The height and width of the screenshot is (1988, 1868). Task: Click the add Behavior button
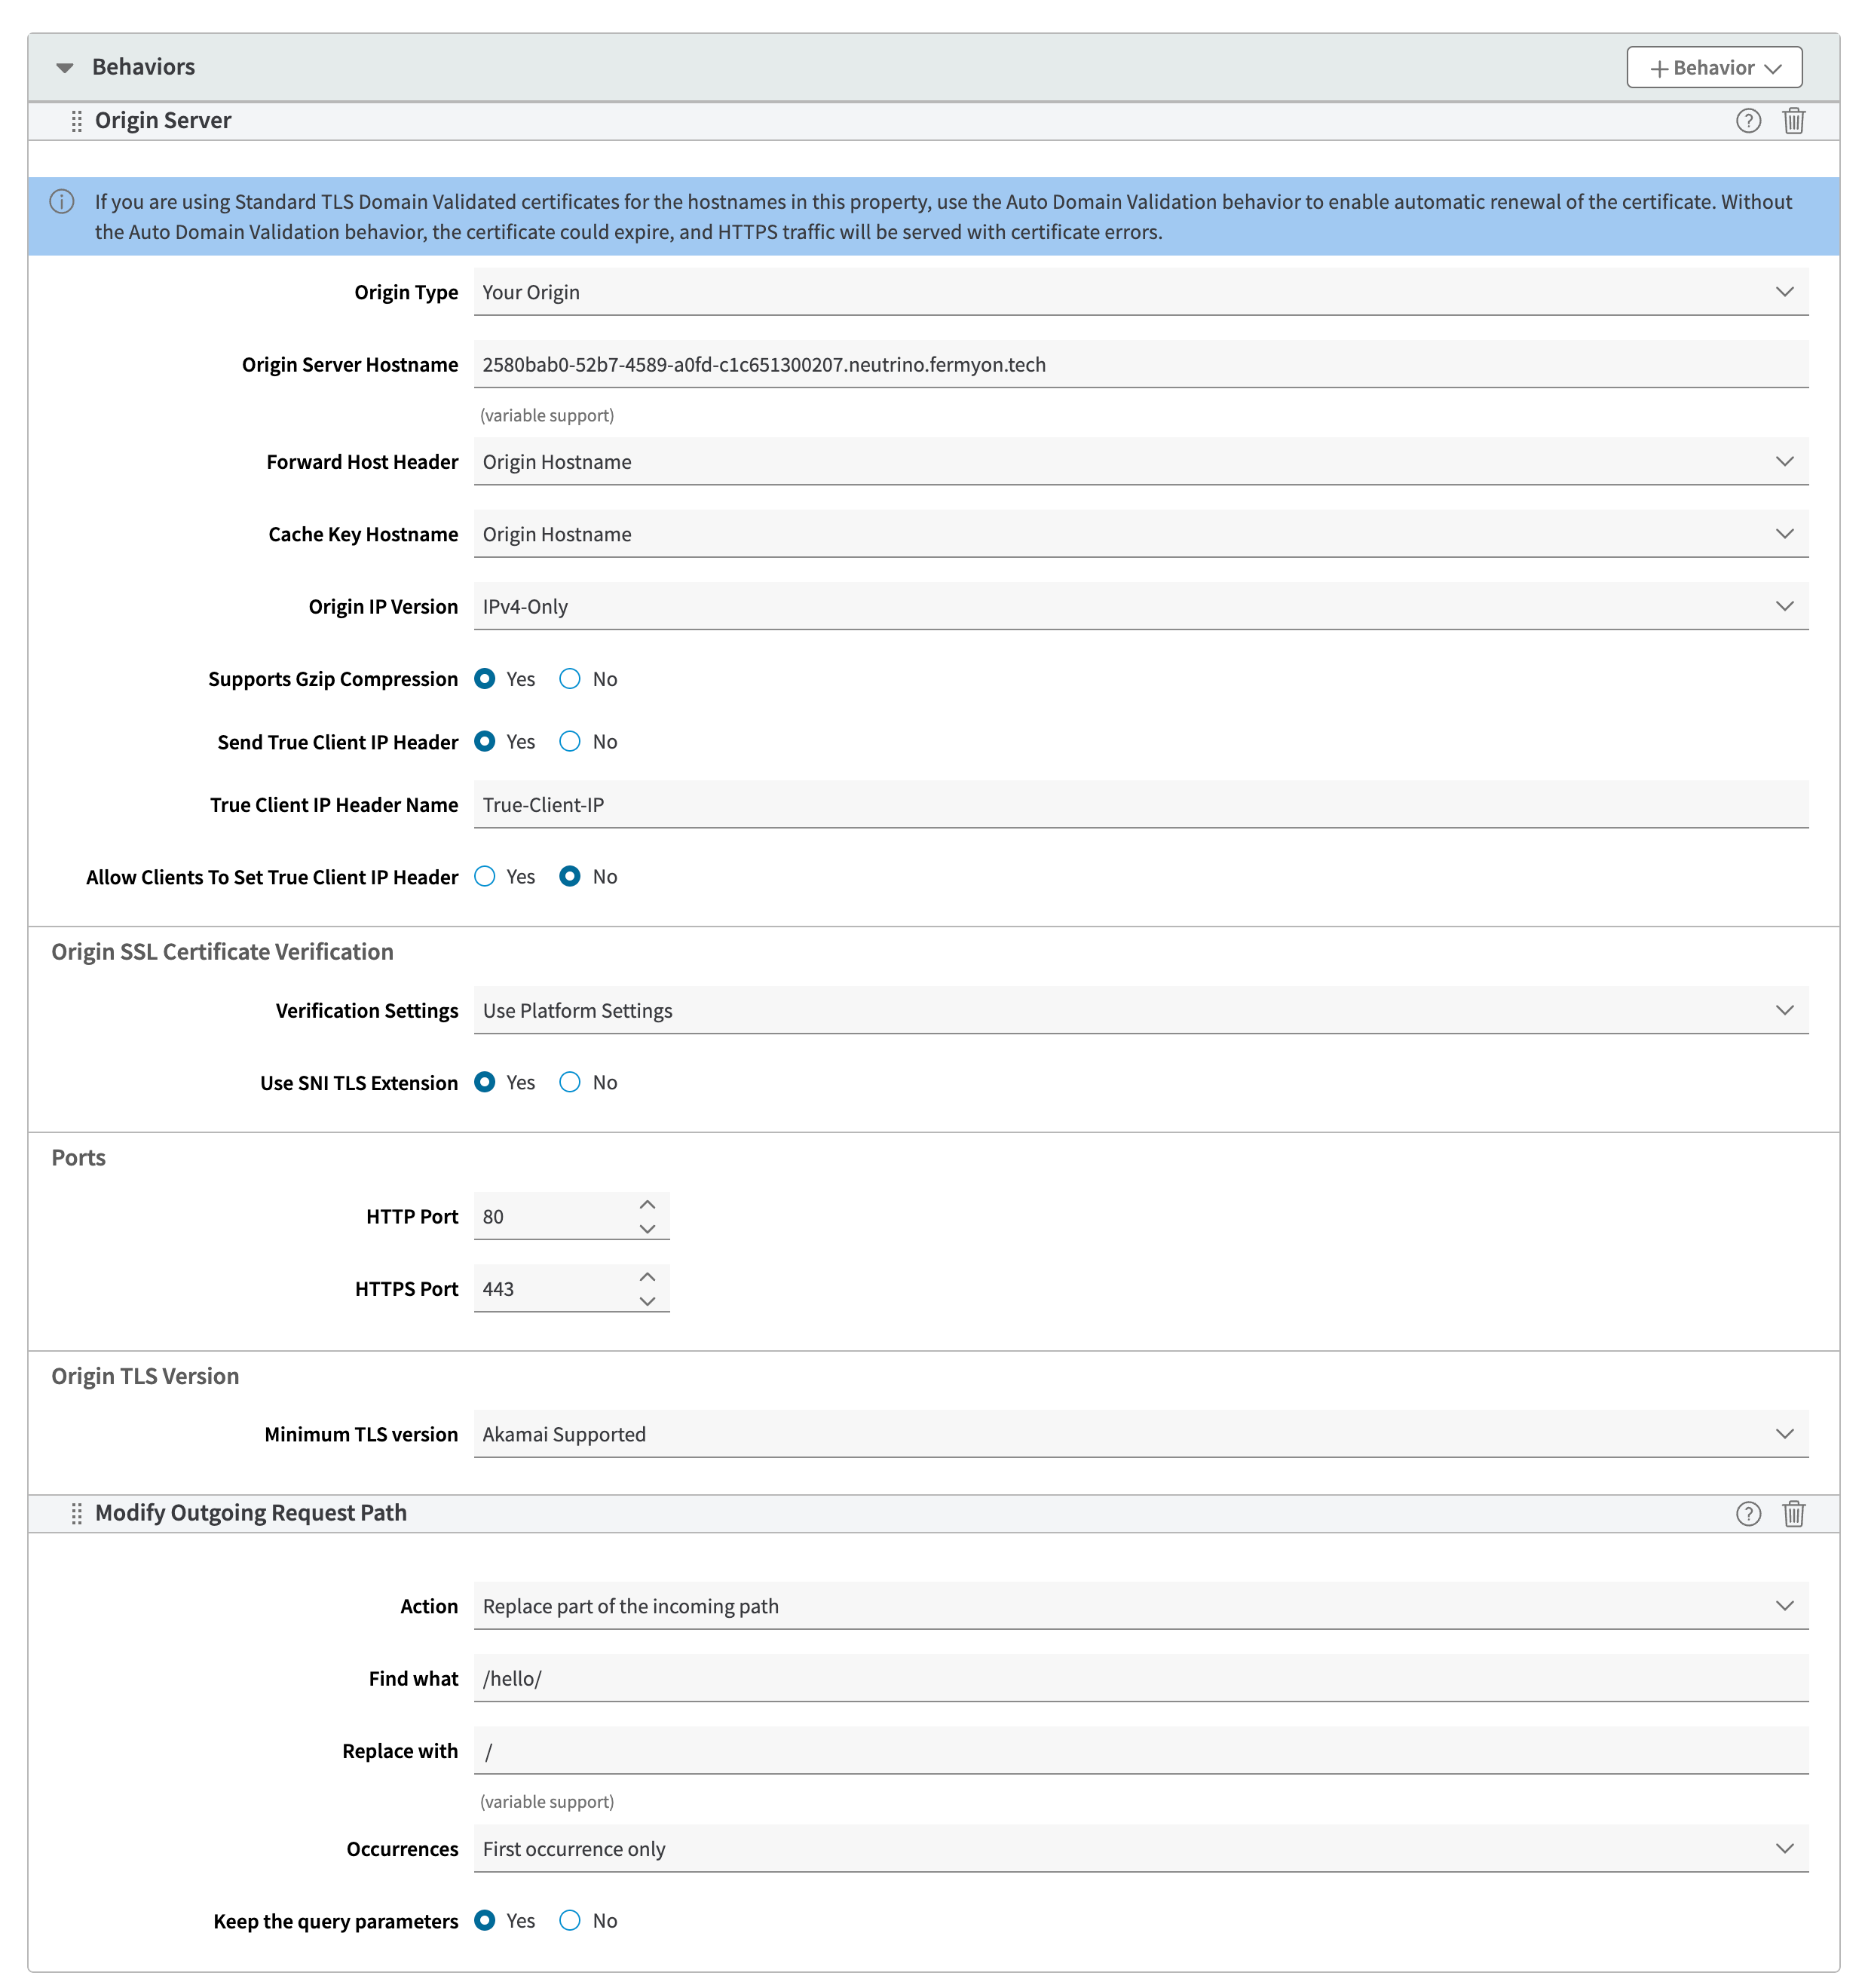[1714, 68]
